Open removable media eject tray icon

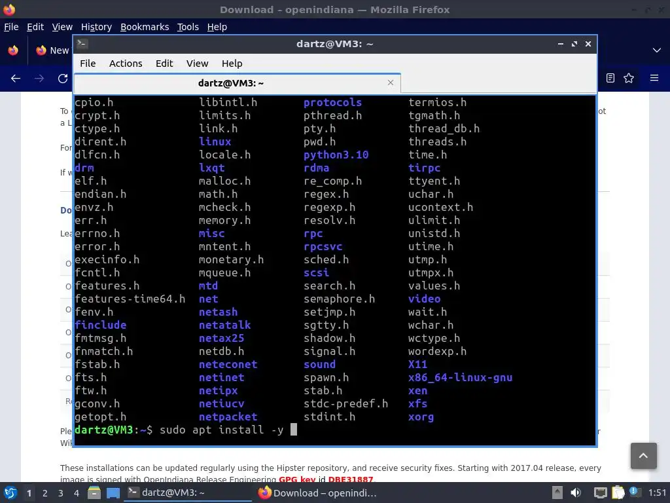click(557, 493)
